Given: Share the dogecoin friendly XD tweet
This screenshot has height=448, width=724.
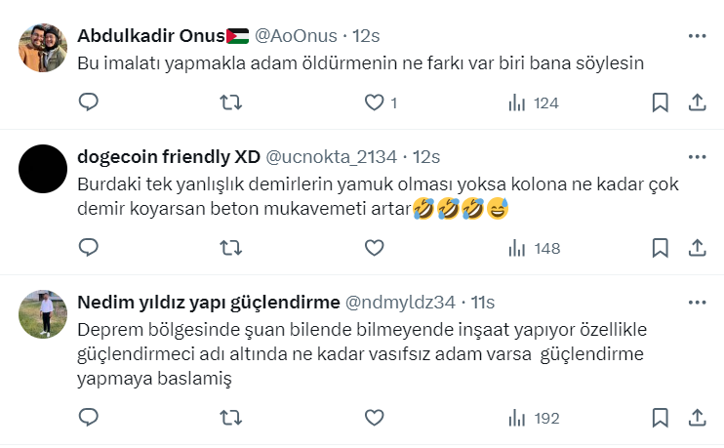Looking at the screenshot, I should pos(697,249).
